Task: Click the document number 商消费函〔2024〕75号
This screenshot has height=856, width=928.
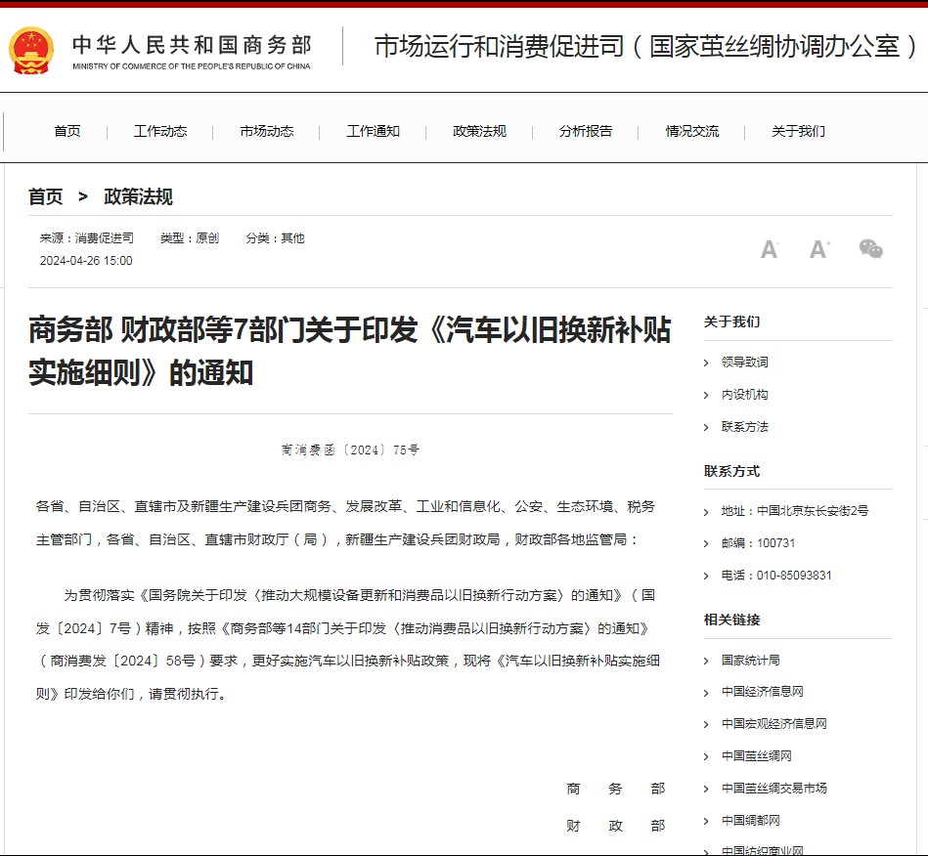Action: coord(350,450)
